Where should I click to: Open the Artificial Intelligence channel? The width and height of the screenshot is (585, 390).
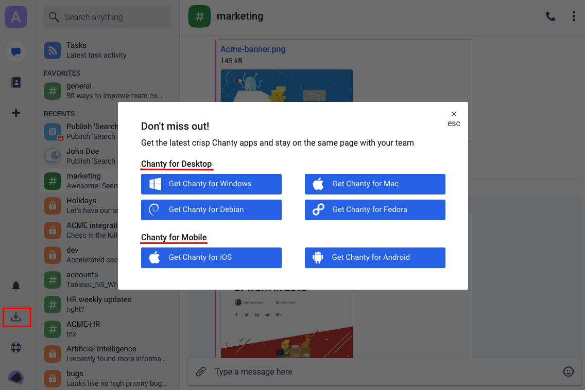click(x=108, y=354)
